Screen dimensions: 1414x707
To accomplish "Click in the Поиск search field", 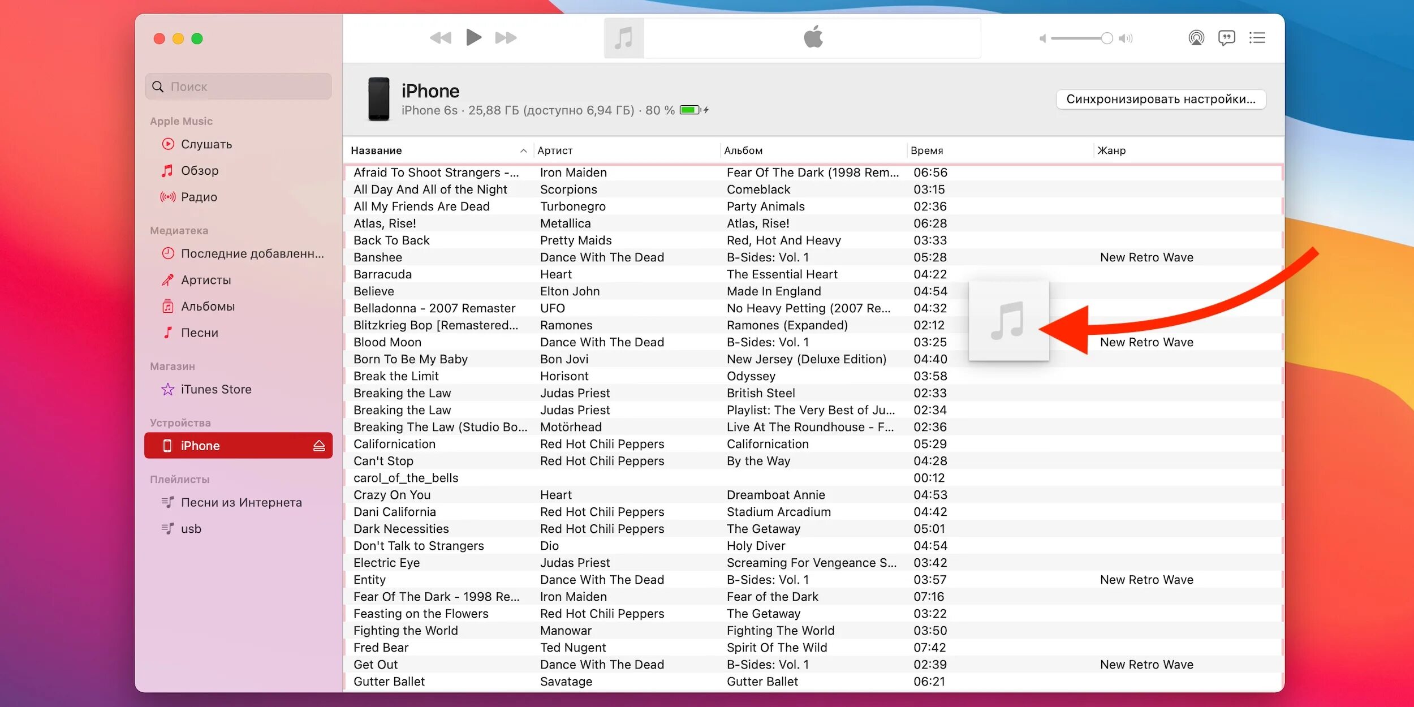I will (238, 87).
